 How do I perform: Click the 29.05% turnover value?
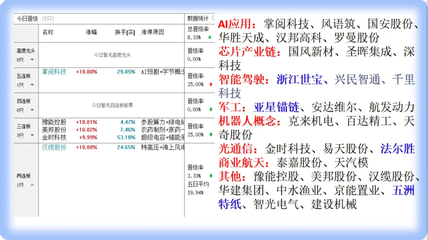click(126, 72)
